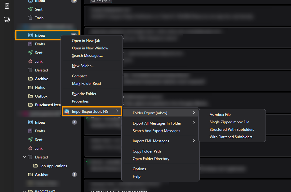Select Copy Folder Path
The width and height of the screenshot is (291, 192).
[x=147, y=151]
